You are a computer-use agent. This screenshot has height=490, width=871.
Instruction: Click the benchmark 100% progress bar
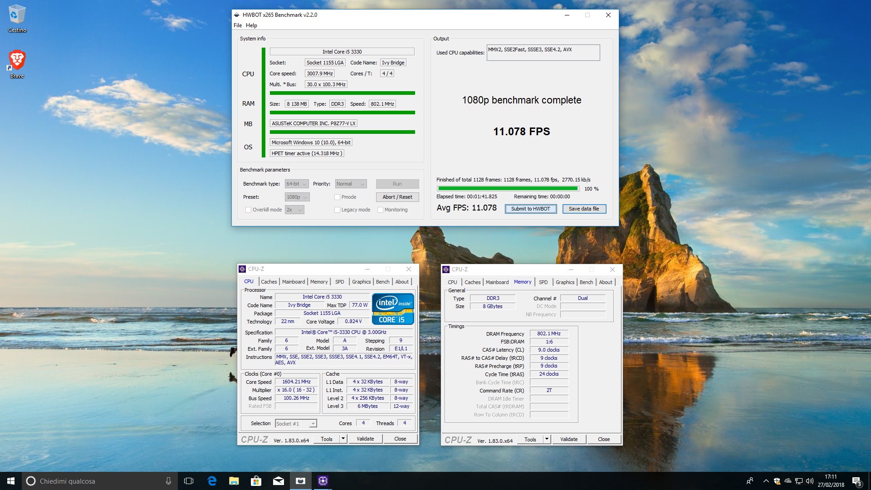pos(508,188)
